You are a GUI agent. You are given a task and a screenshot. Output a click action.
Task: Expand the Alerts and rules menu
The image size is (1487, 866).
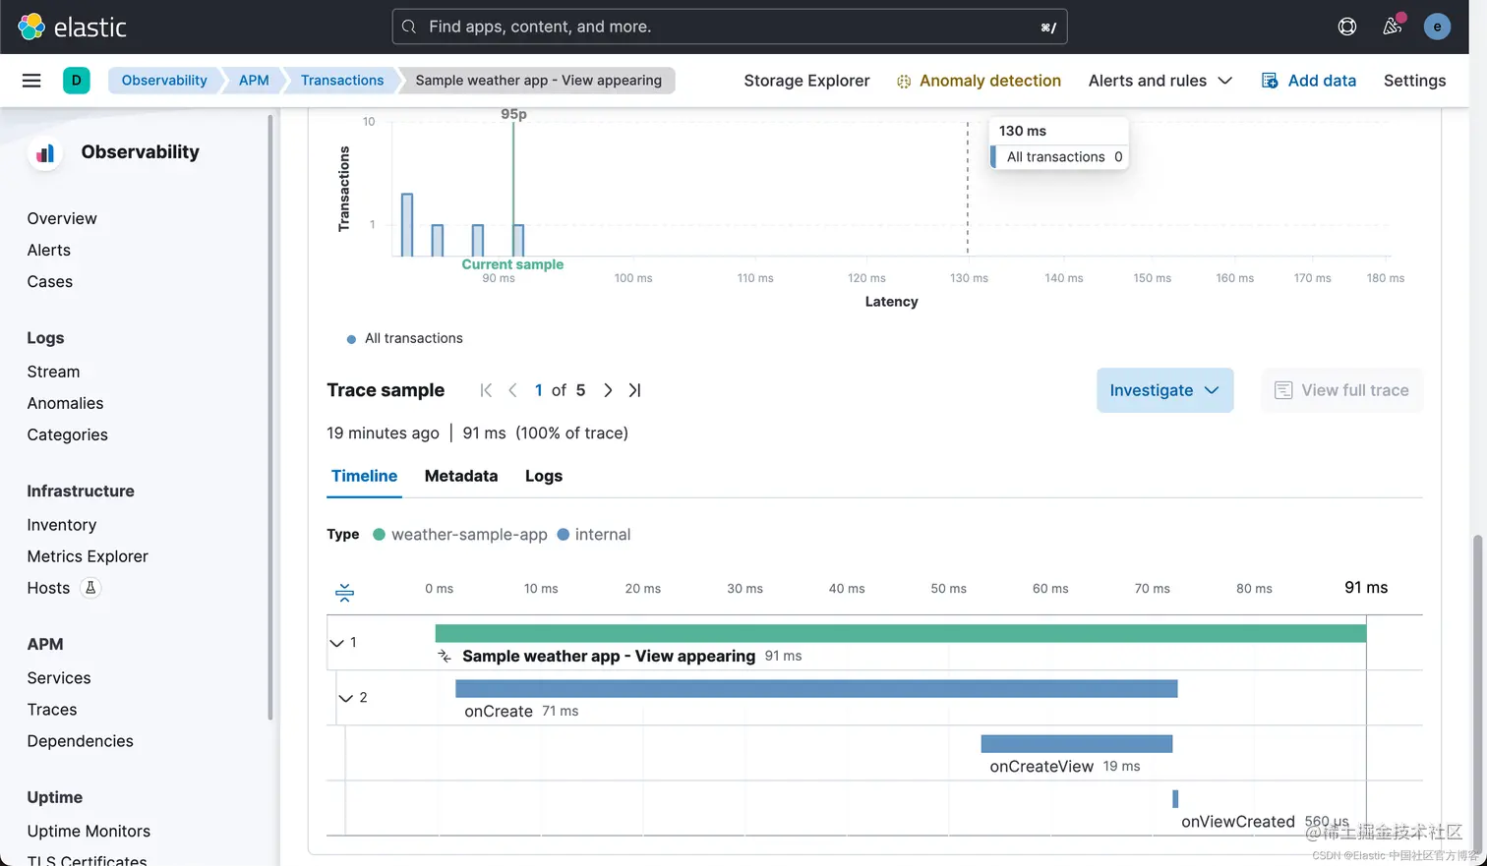(x=1160, y=81)
